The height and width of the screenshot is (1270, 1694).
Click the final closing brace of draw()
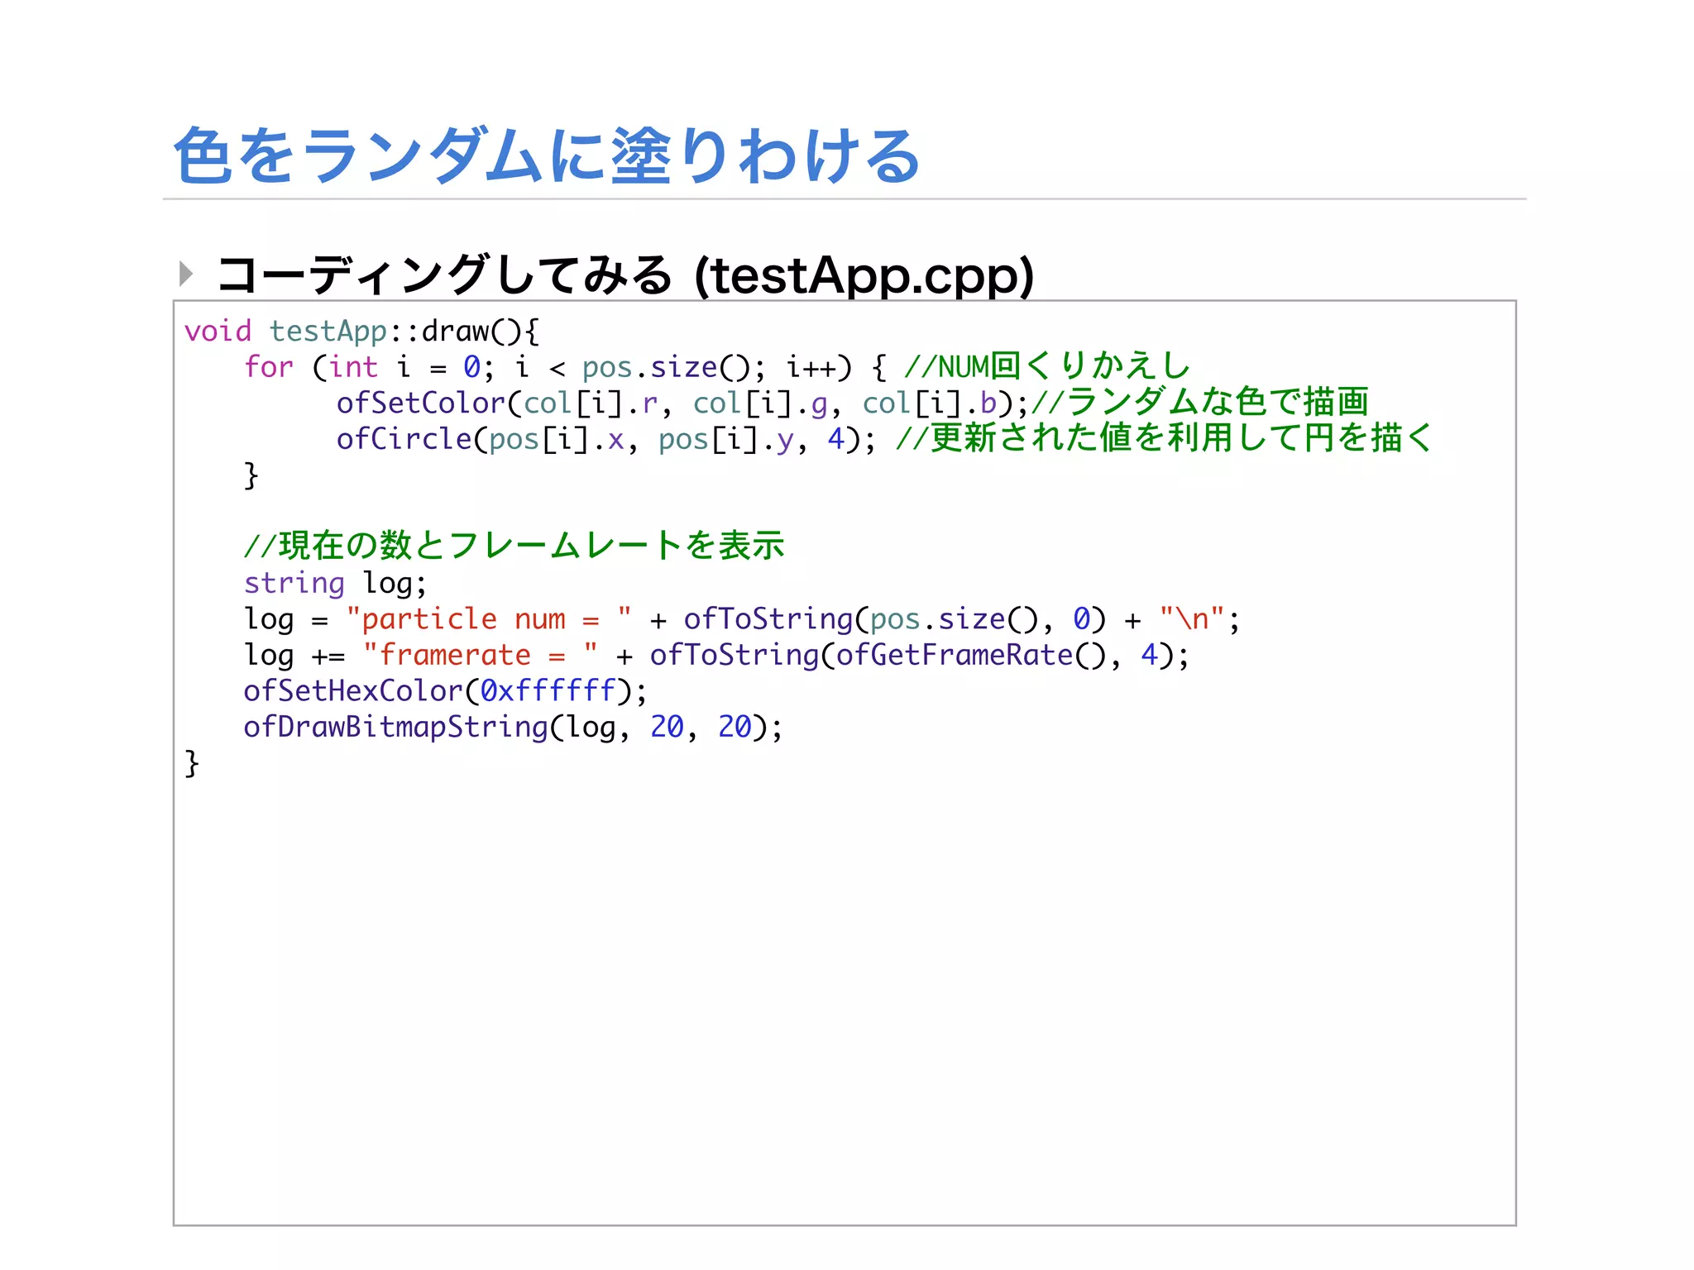pos(192,763)
